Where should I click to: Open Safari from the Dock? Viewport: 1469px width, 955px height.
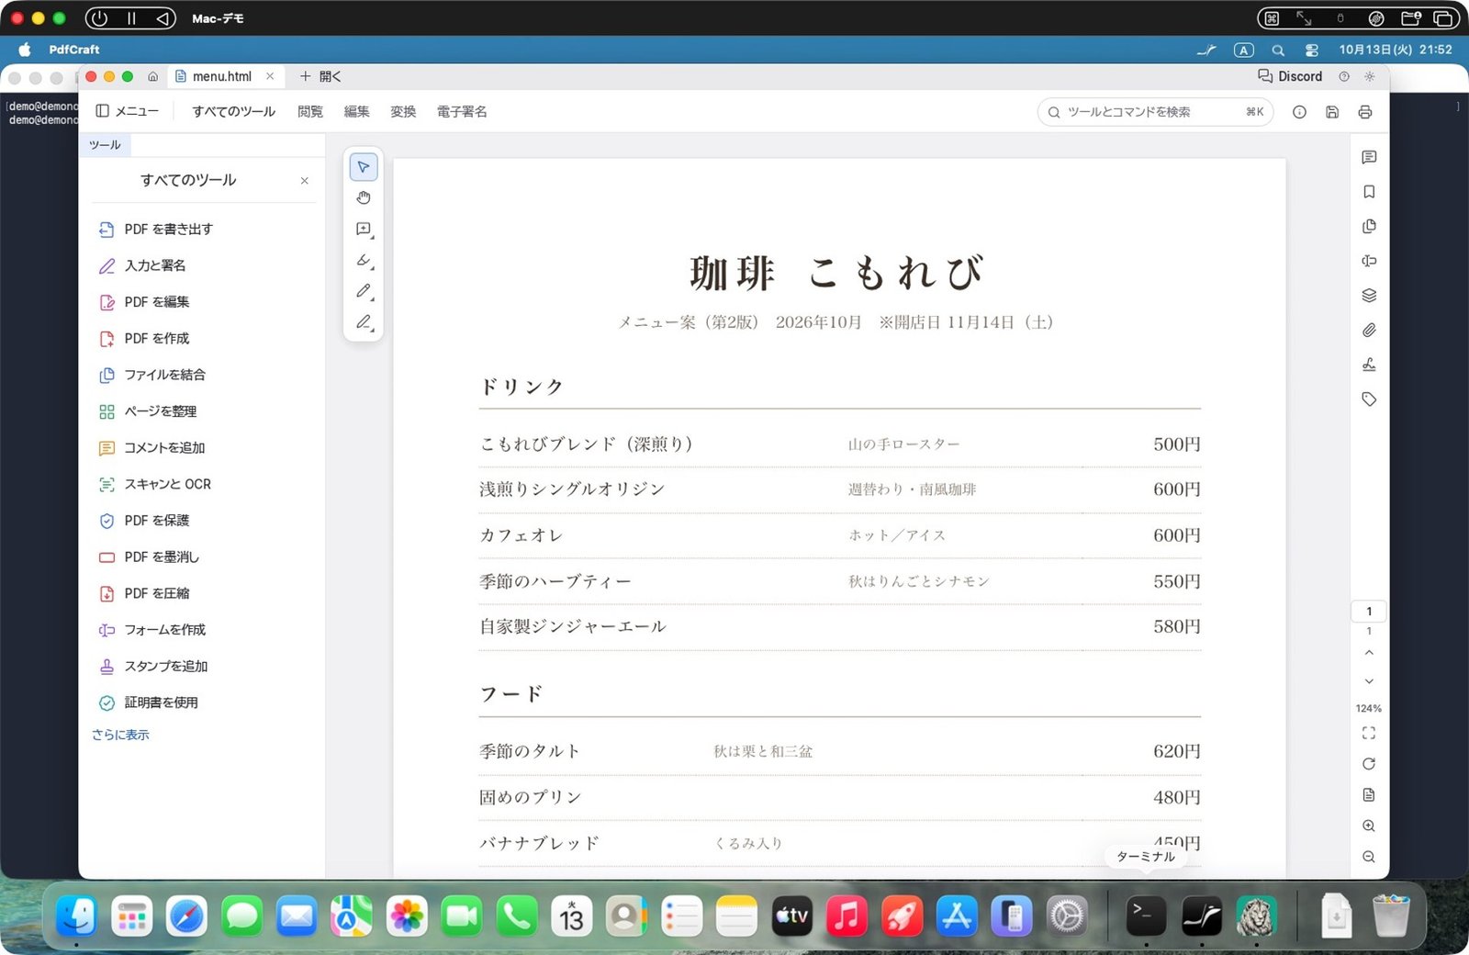point(186,916)
